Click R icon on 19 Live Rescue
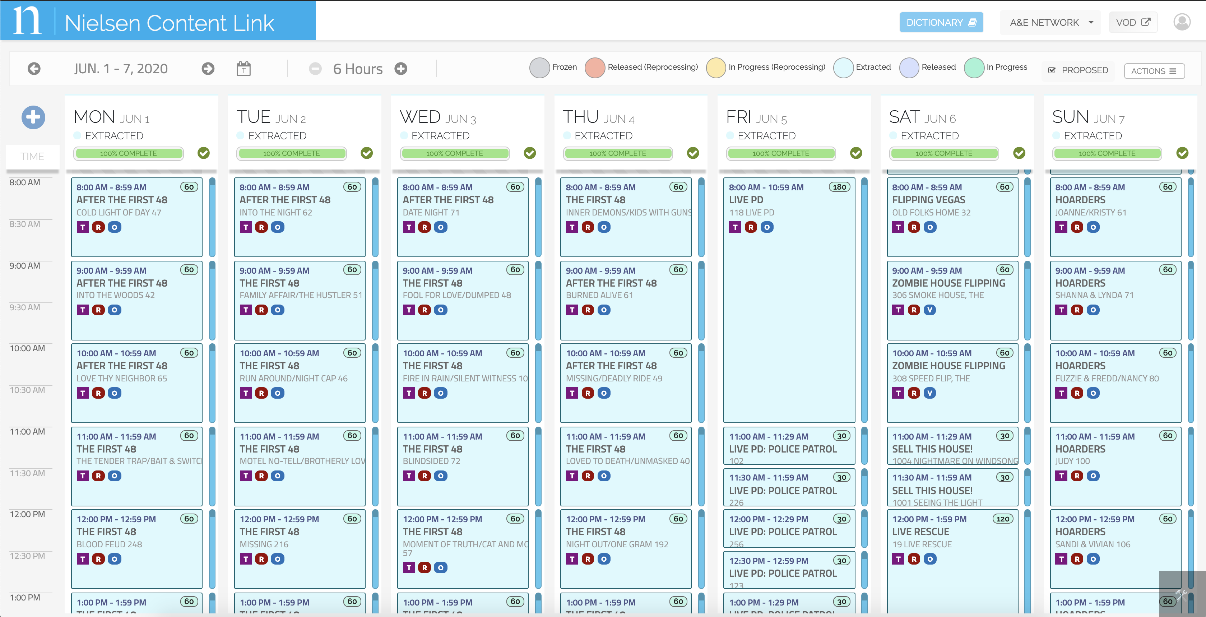The width and height of the screenshot is (1206, 617). (x=914, y=558)
